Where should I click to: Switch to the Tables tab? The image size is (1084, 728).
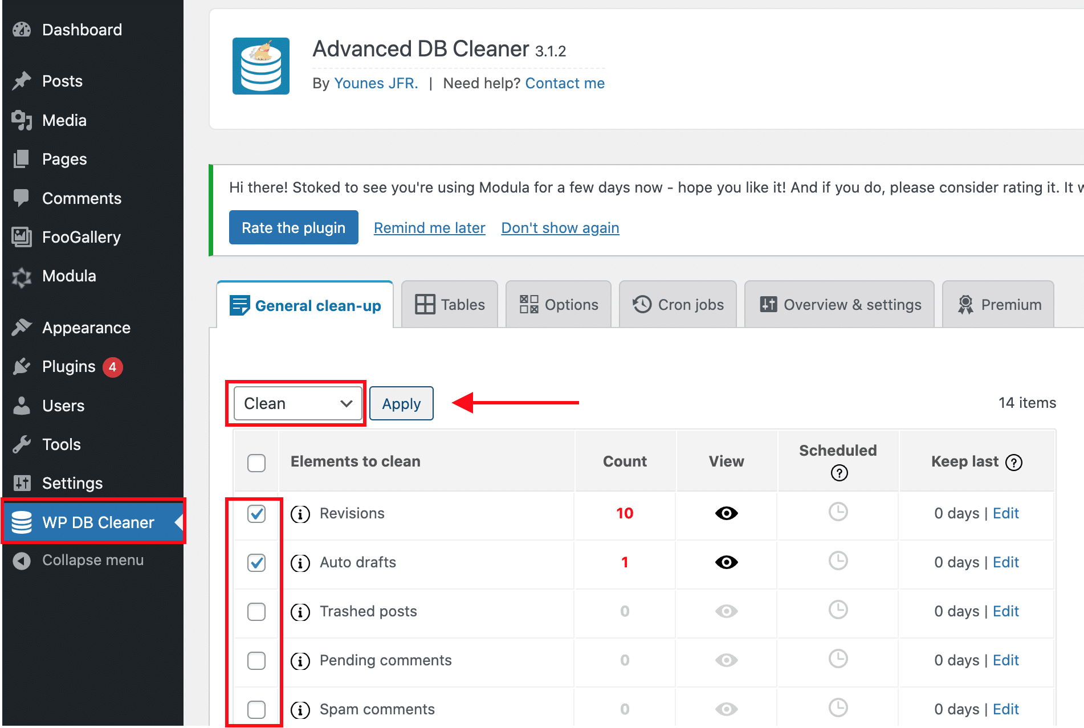(x=449, y=304)
